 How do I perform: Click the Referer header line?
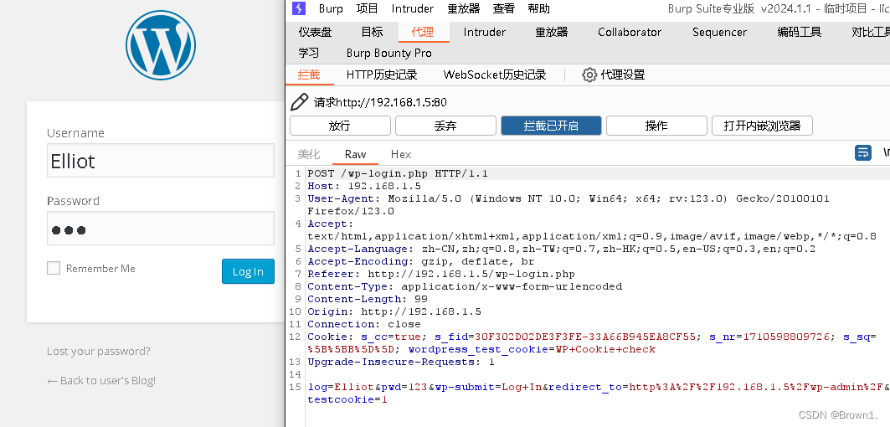pos(441,274)
